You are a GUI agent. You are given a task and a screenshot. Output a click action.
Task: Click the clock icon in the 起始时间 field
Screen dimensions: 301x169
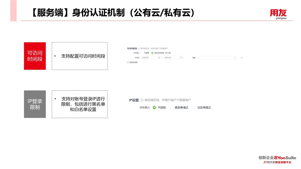[159, 58]
